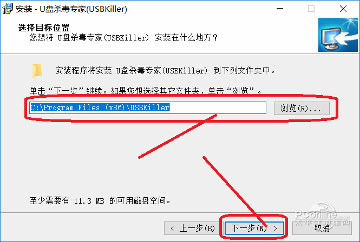Click the installer icon in the title bar
This screenshot has width=360, height=242.
pyautogui.click(x=8, y=9)
